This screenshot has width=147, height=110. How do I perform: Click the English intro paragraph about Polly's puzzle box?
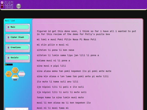[x=87, y=33]
